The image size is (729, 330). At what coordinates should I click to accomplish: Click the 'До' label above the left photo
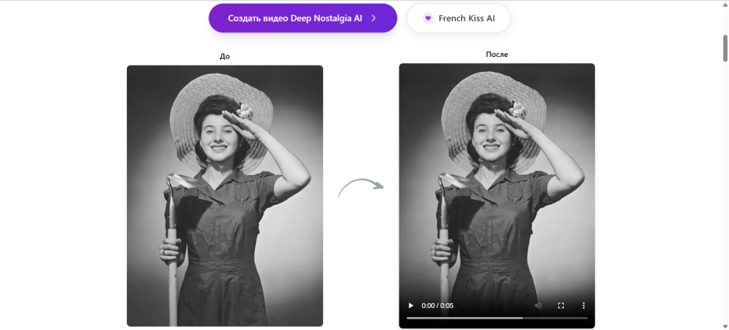224,56
